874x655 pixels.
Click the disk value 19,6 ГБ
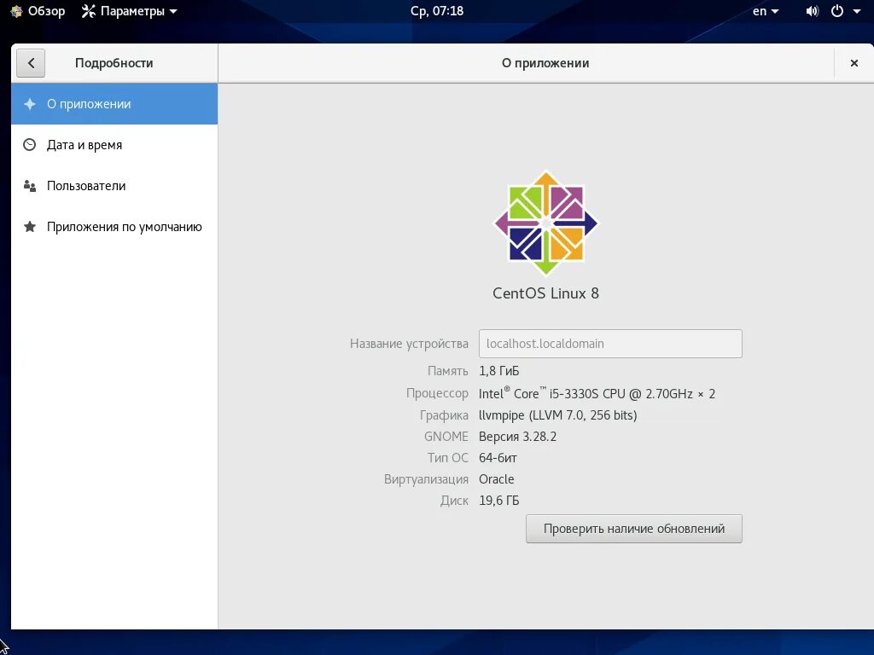[x=498, y=500]
